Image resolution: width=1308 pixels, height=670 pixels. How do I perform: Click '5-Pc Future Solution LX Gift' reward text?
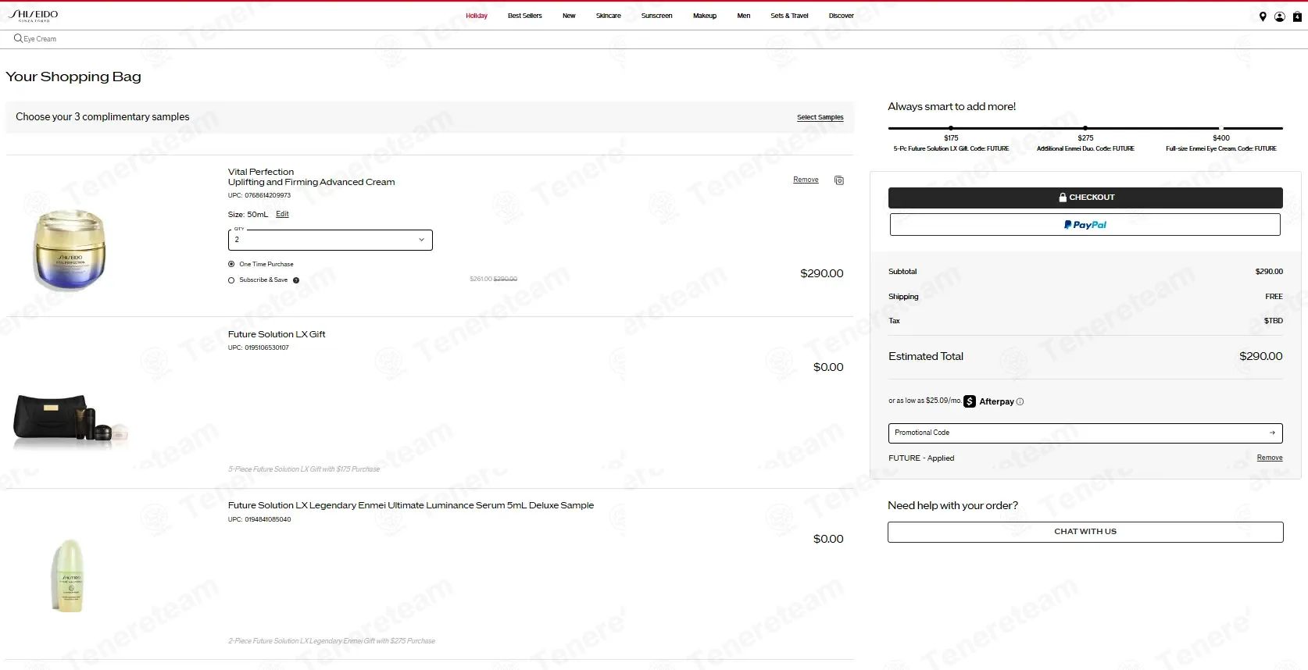951,148
